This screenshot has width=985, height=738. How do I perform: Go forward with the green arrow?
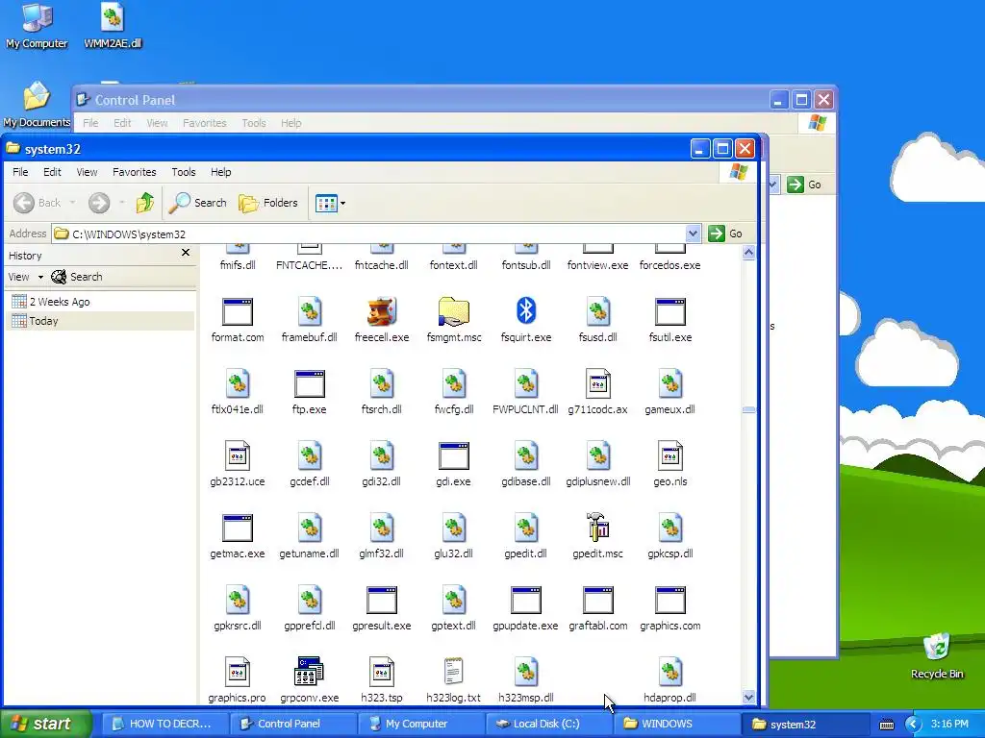[99, 203]
